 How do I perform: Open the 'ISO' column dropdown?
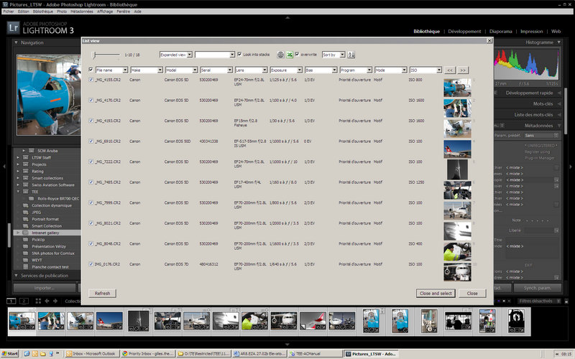(x=425, y=70)
